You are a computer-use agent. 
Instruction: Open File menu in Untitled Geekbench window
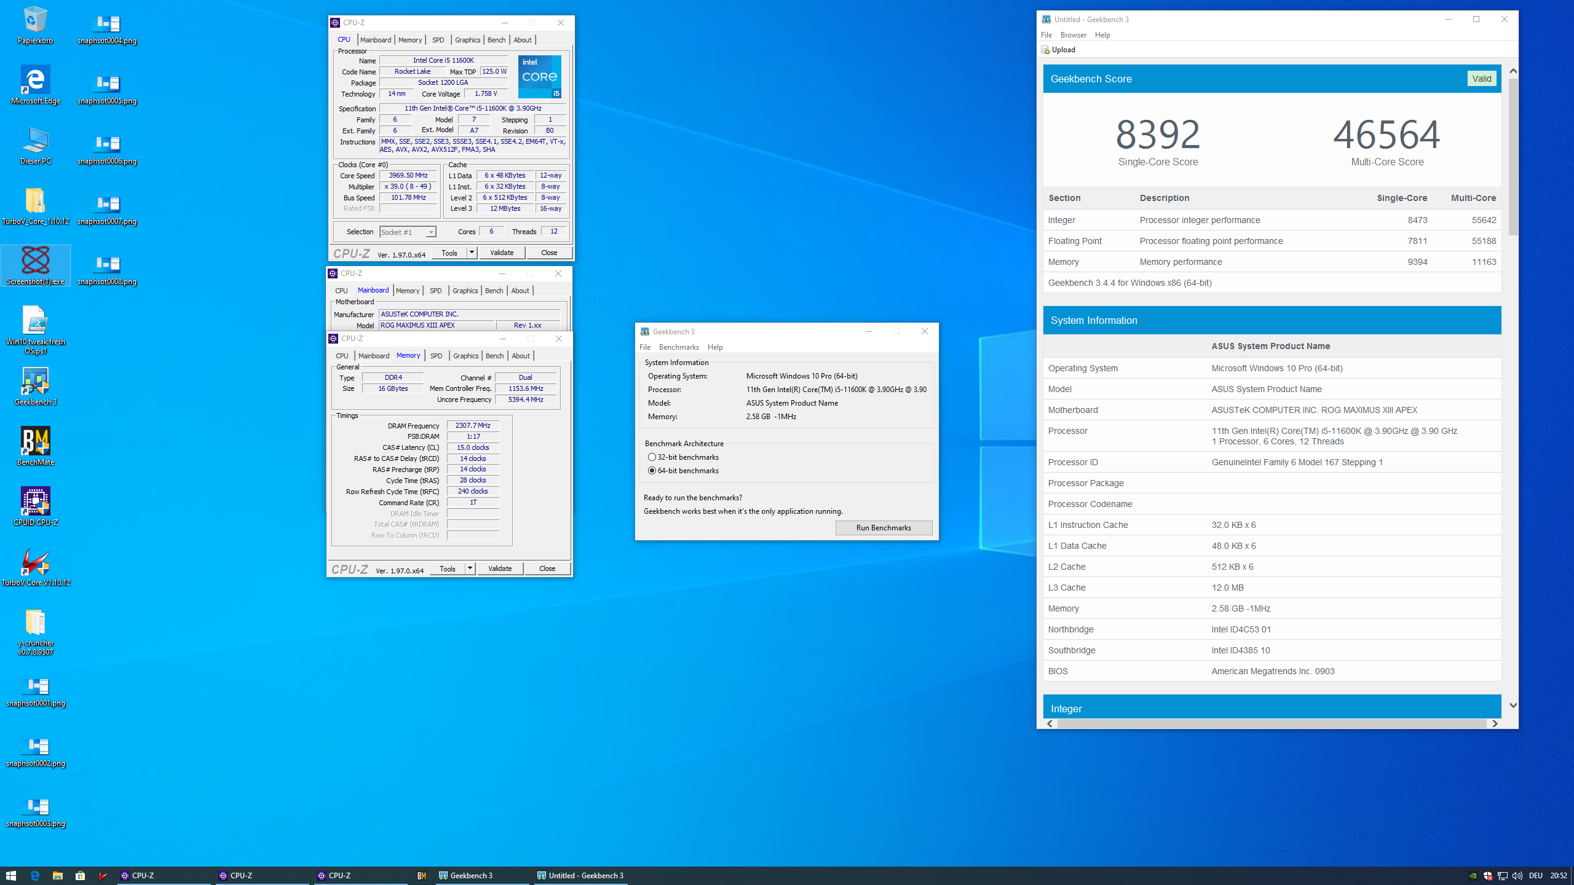tap(1046, 35)
